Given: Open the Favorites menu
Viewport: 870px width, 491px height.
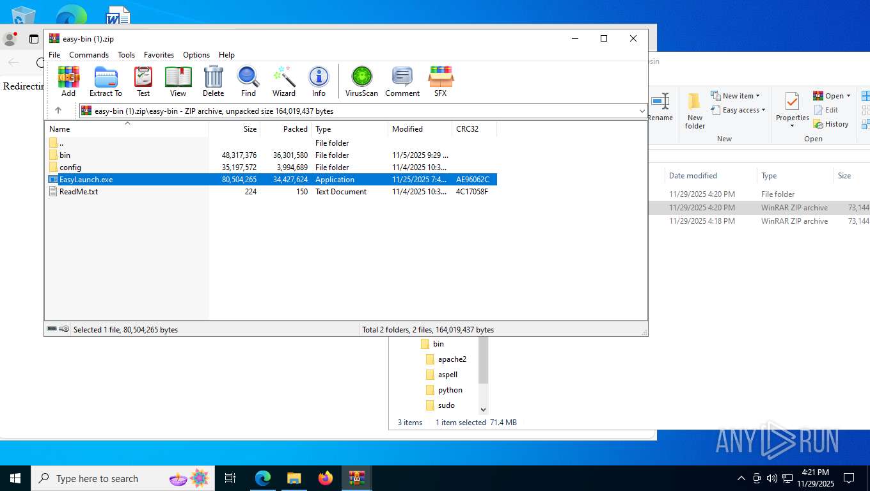Looking at the screenshot, I should (159, 55).
